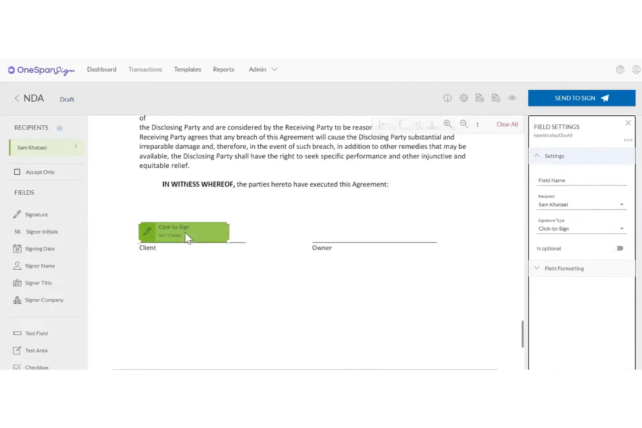The width and height of the screenshot is (642, 428).
Task: Open the transaction settings gear
Action: [x=463, y=98]
